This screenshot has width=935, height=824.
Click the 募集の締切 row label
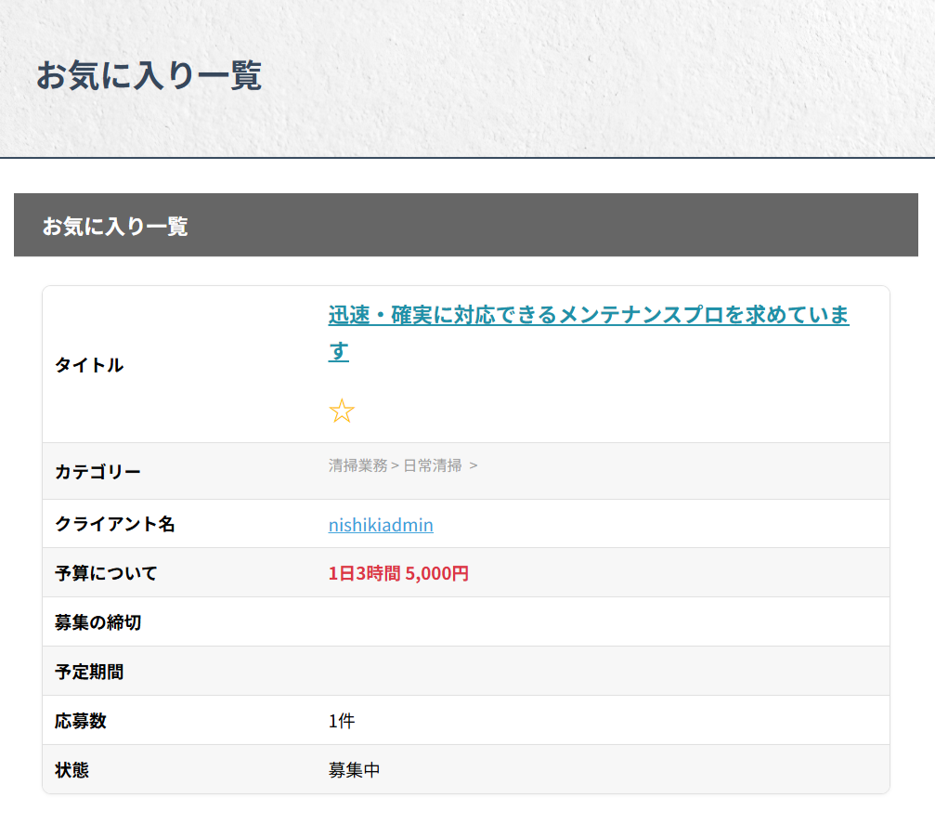point(97,622)
